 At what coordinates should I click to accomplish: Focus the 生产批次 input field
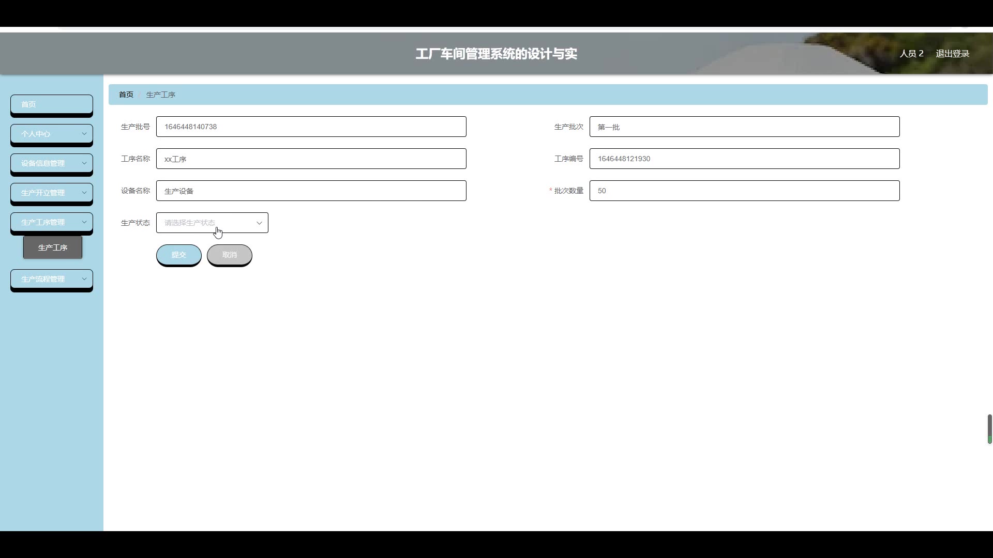(x=744, y=127)
